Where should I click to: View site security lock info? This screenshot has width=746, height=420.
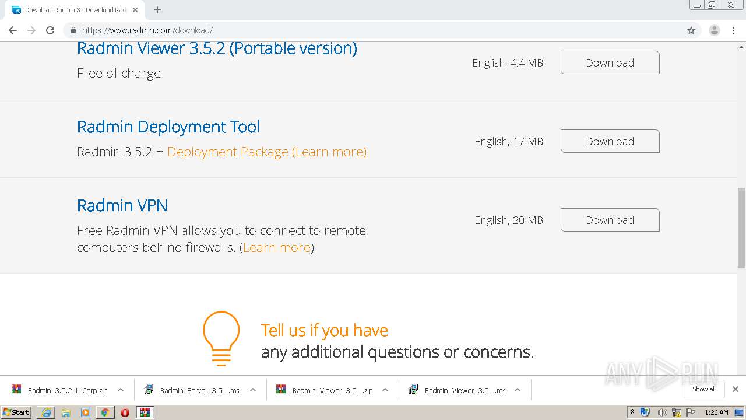point(73,30)
